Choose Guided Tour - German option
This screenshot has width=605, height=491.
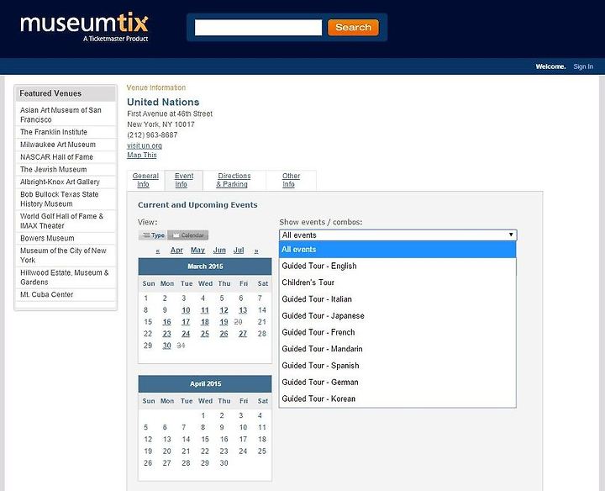click(x=397, y=383)
